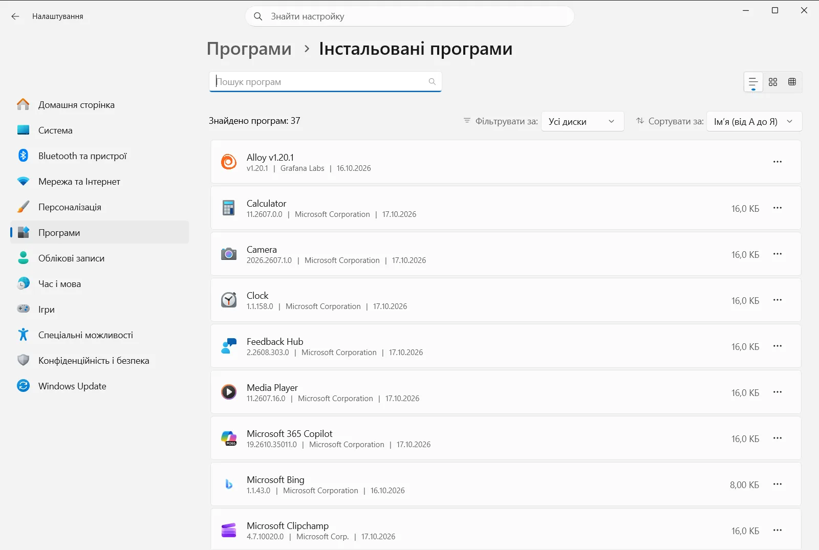Click the Calculator app icon
Screen dimensions: 819x550
[229, 208]
